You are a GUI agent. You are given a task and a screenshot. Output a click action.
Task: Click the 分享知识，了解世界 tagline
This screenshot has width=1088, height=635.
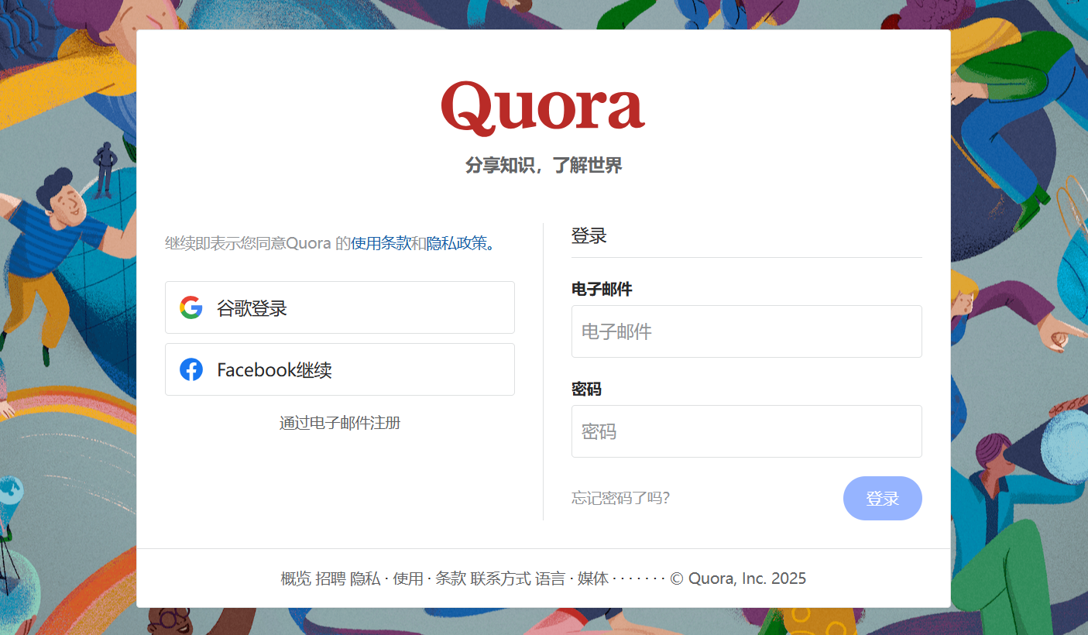click(x=544, y=165)
